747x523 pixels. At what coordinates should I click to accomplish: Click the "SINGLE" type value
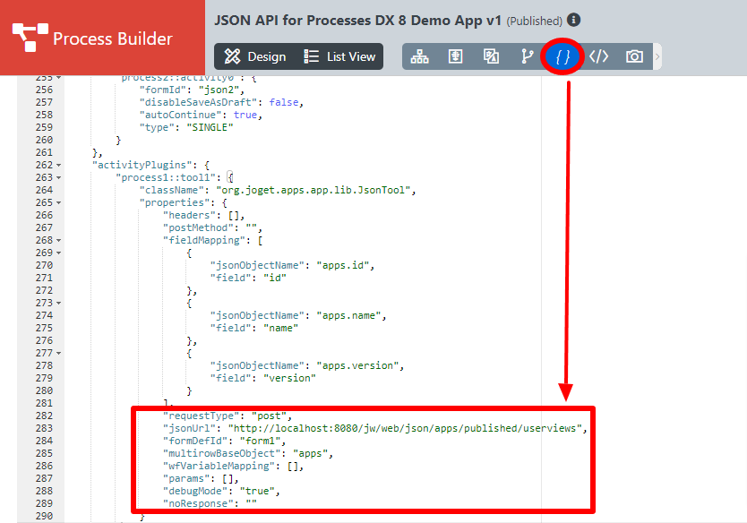point(210,127)
